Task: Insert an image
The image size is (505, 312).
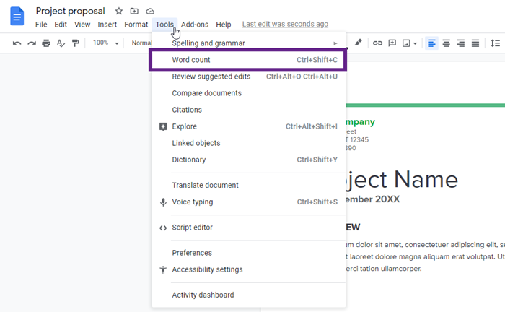Action: coord(406,43)
